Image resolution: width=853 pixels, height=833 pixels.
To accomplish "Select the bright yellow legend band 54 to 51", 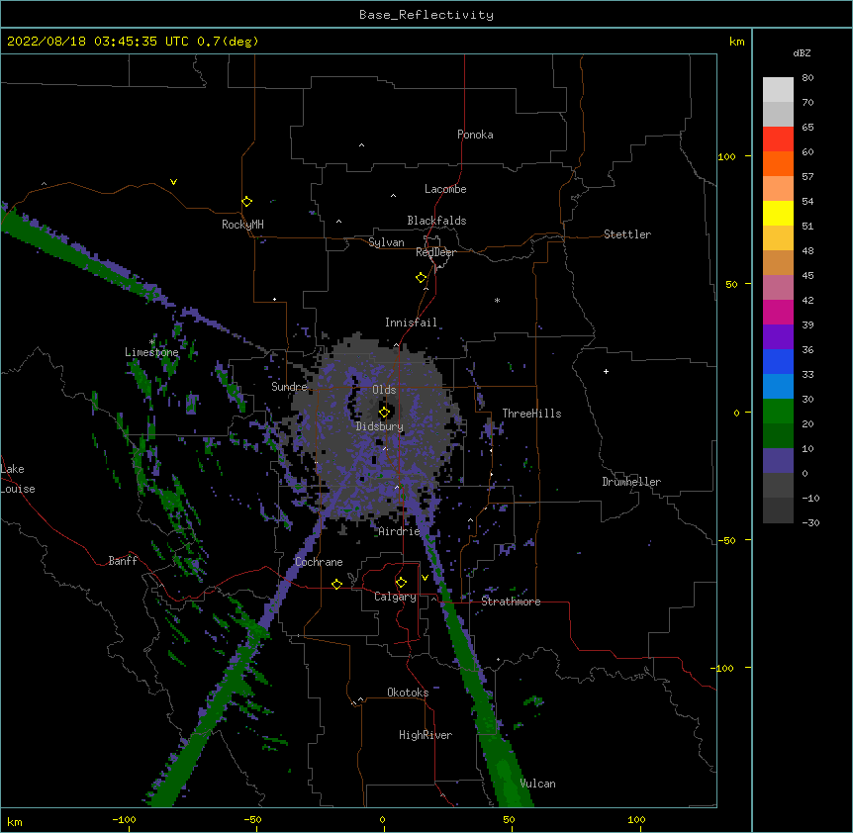I will pyautogui.click(x=778, y=213).
